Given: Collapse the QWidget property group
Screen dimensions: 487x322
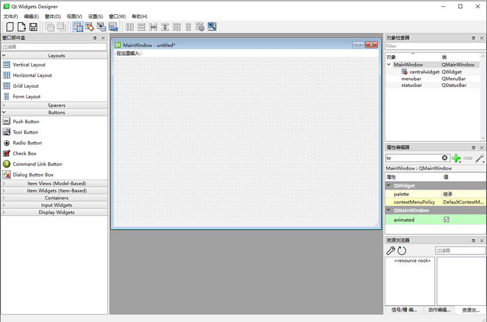Looking at the screenshot, I should 388,186.
